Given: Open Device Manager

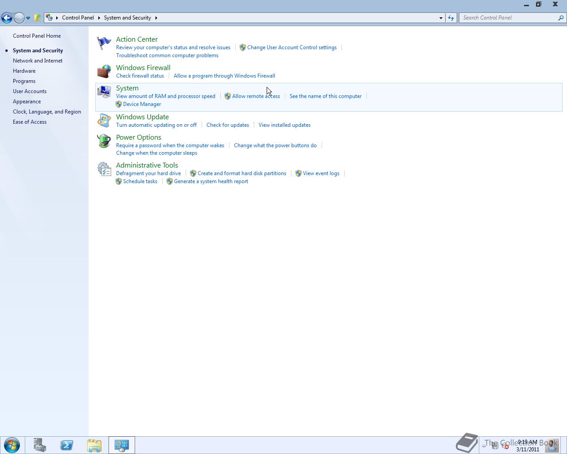Looking at the screenshot, I should pos(142,104).
